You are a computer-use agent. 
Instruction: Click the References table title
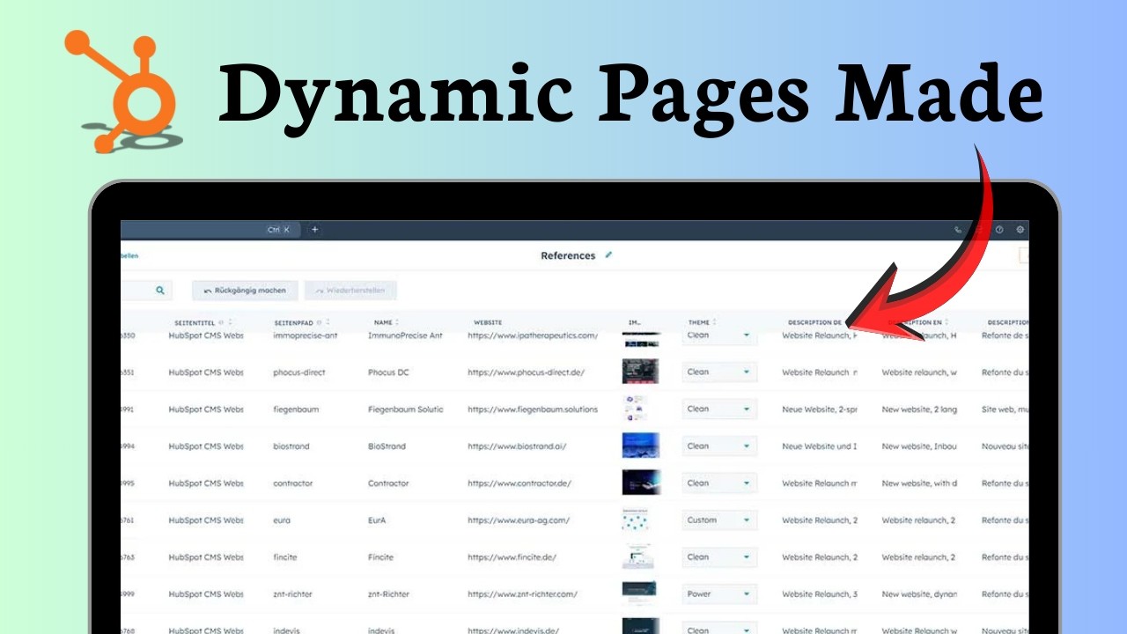pyautogui.click(x=568, y=255)
